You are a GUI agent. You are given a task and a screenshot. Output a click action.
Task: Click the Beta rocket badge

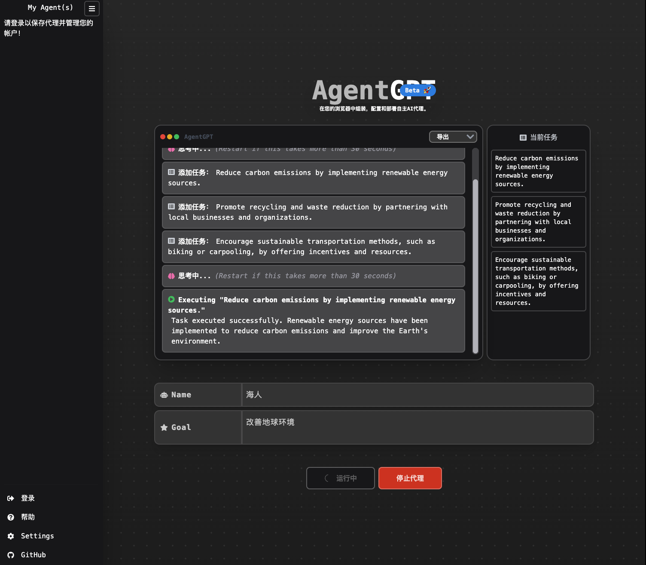(x=417, y=90)
